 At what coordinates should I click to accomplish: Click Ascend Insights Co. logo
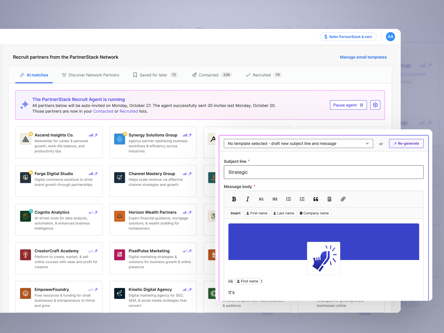coord(26,139)
